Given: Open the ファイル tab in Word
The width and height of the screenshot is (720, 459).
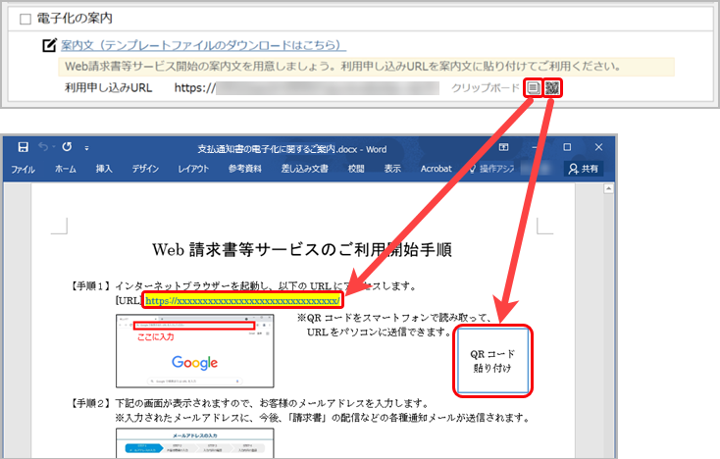Looking at the screenshot, I should pos(23,169).
